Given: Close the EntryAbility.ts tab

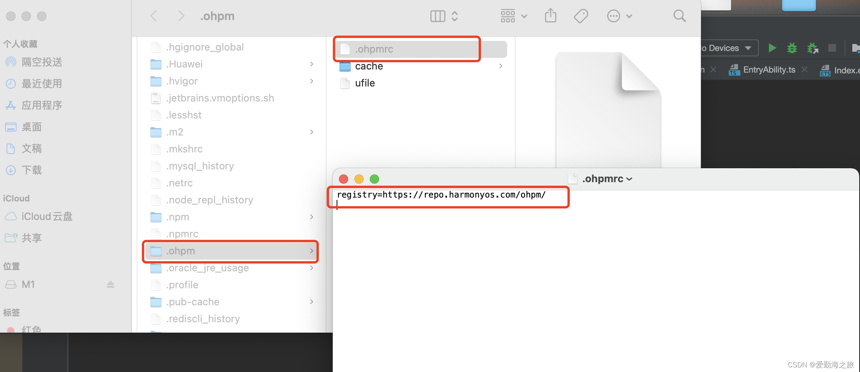Looking at the screenshot, I should coord(804,69).
